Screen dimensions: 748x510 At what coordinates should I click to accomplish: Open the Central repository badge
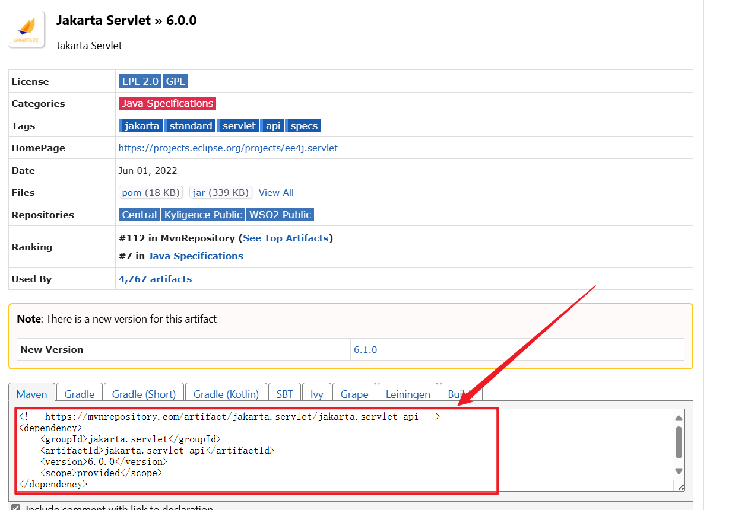[140, 215]
